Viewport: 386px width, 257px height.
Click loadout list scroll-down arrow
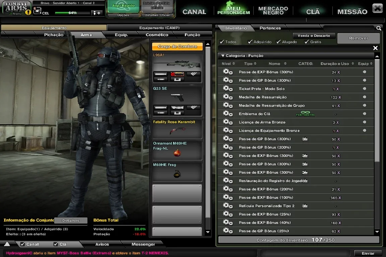tap(208, 232)
